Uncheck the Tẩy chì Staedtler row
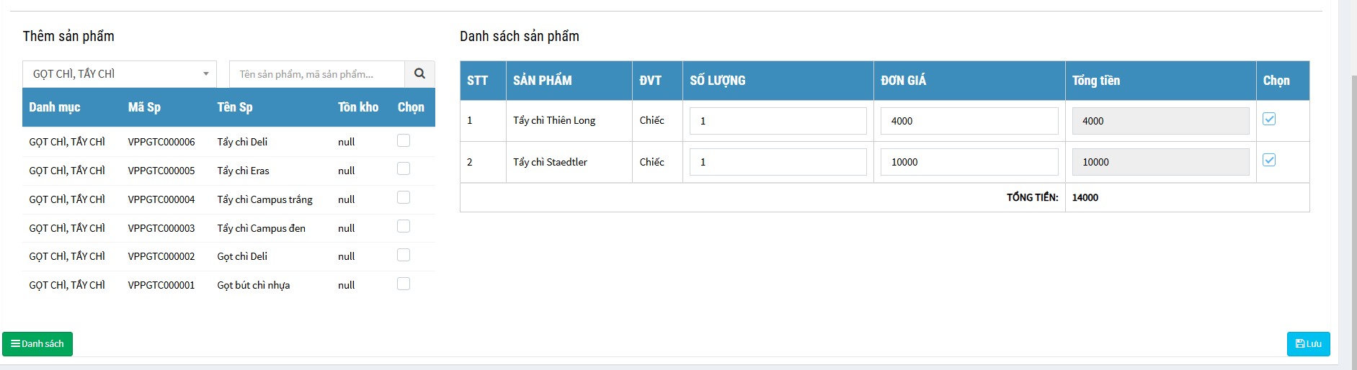1357x370 pixels. point(1269,160)
